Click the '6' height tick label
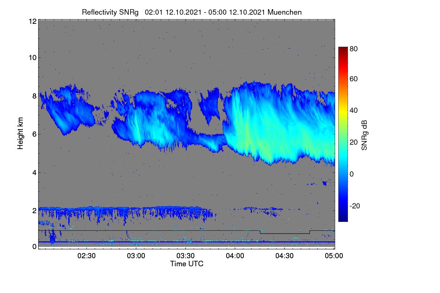440x293 pixels. (34, 134)
